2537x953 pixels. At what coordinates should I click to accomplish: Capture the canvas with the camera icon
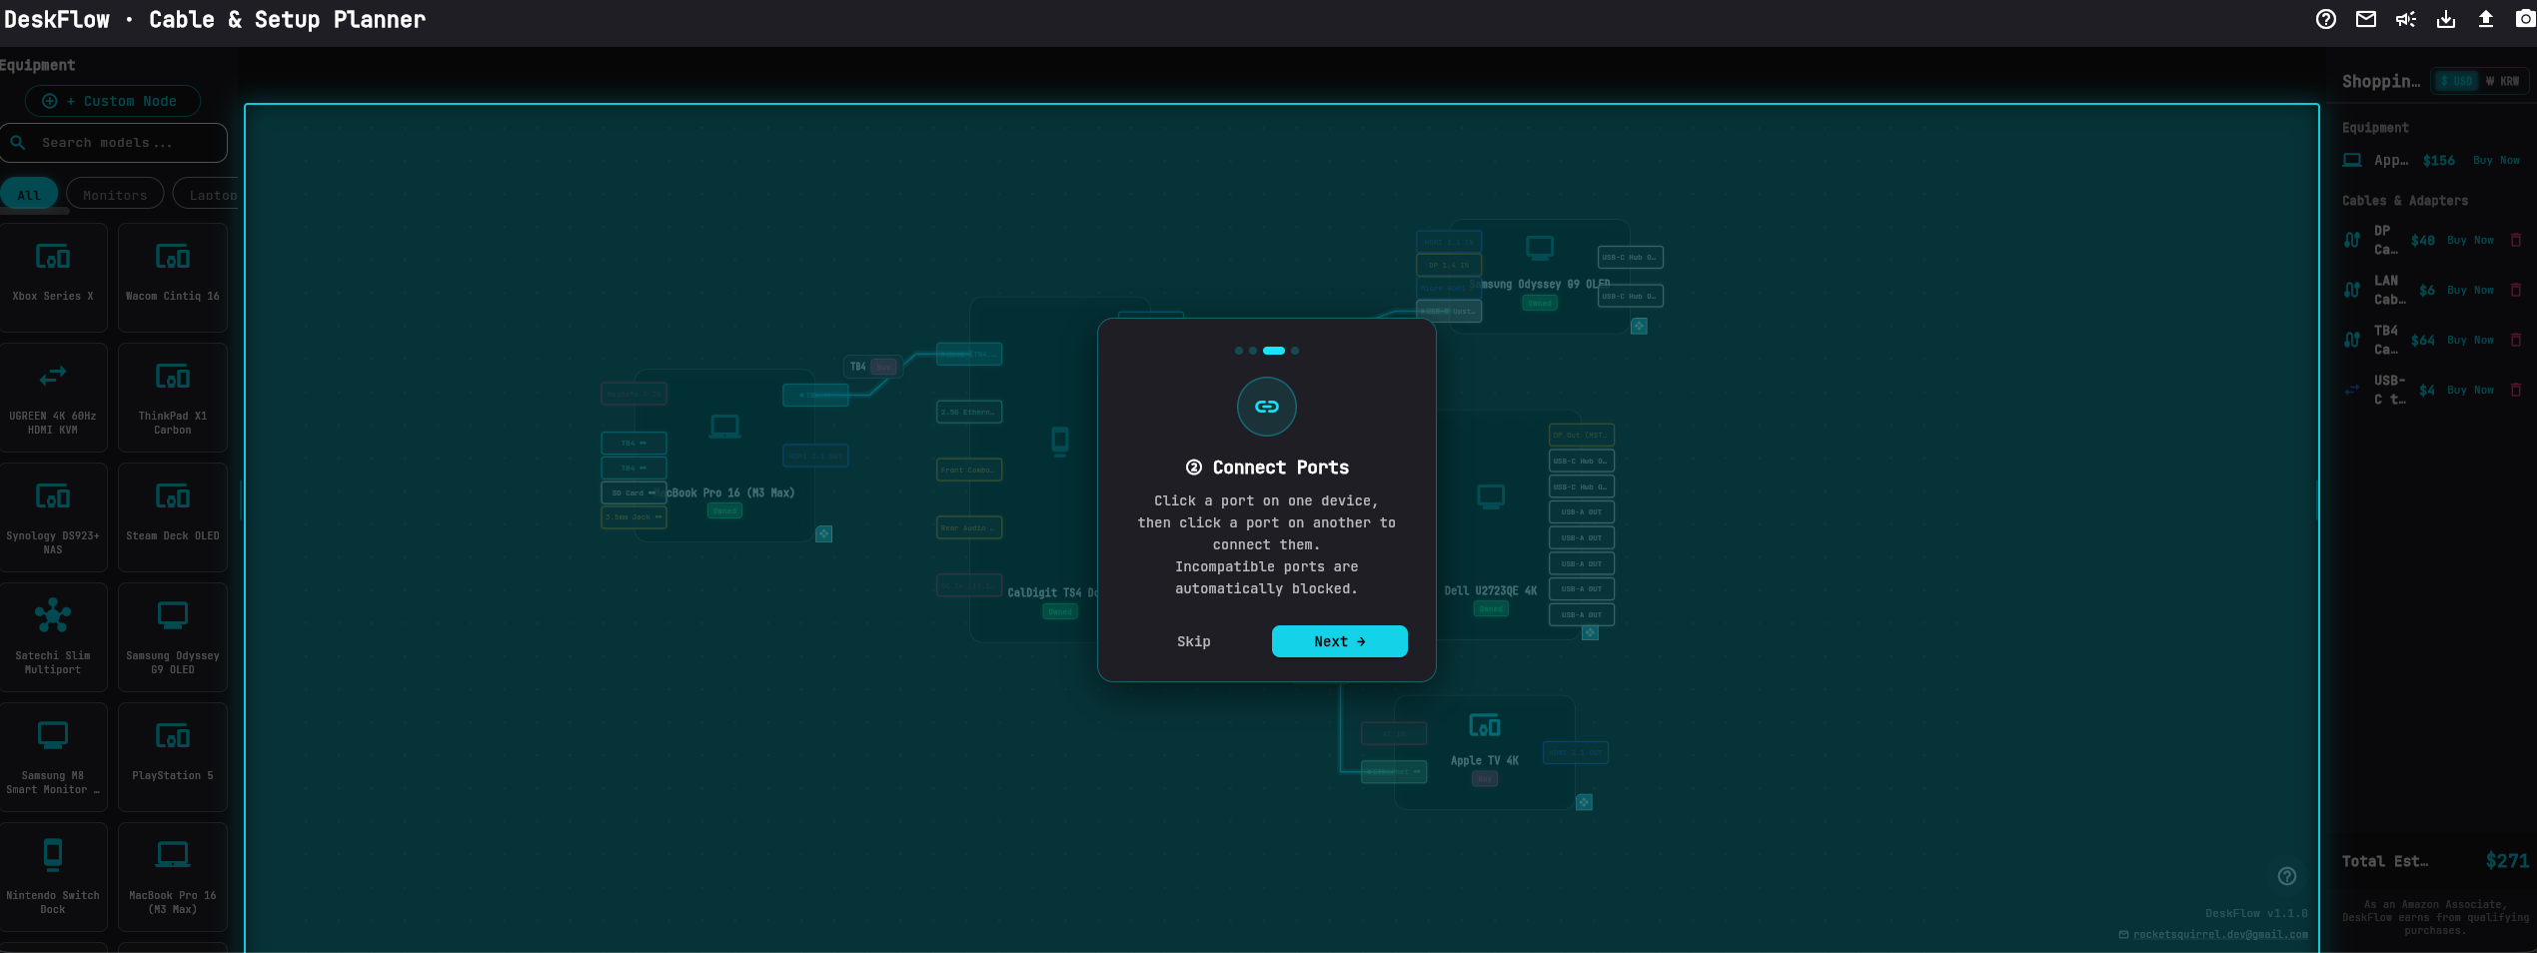[x=2525, y=19]
